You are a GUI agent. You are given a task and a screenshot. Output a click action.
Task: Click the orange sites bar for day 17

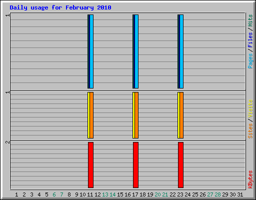(x=136, y=115)
